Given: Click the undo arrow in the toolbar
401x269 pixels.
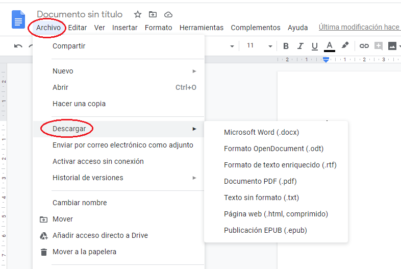Looking at the screenshot, I should pos(18,46).
